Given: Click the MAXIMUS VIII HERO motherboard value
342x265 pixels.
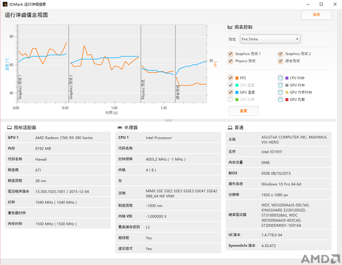Looking at the screenshot, I should pyautogui.click(x=294, y=140).
